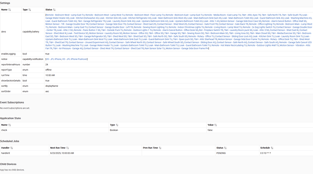This screenshot has width=313, height=174.
Task: Sort Settings table by Type column arrows
Action: pyautogui.click(x=30, y=10)
